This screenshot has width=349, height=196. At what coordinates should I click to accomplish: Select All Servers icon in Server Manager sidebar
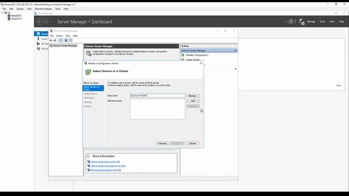(38, 44)
